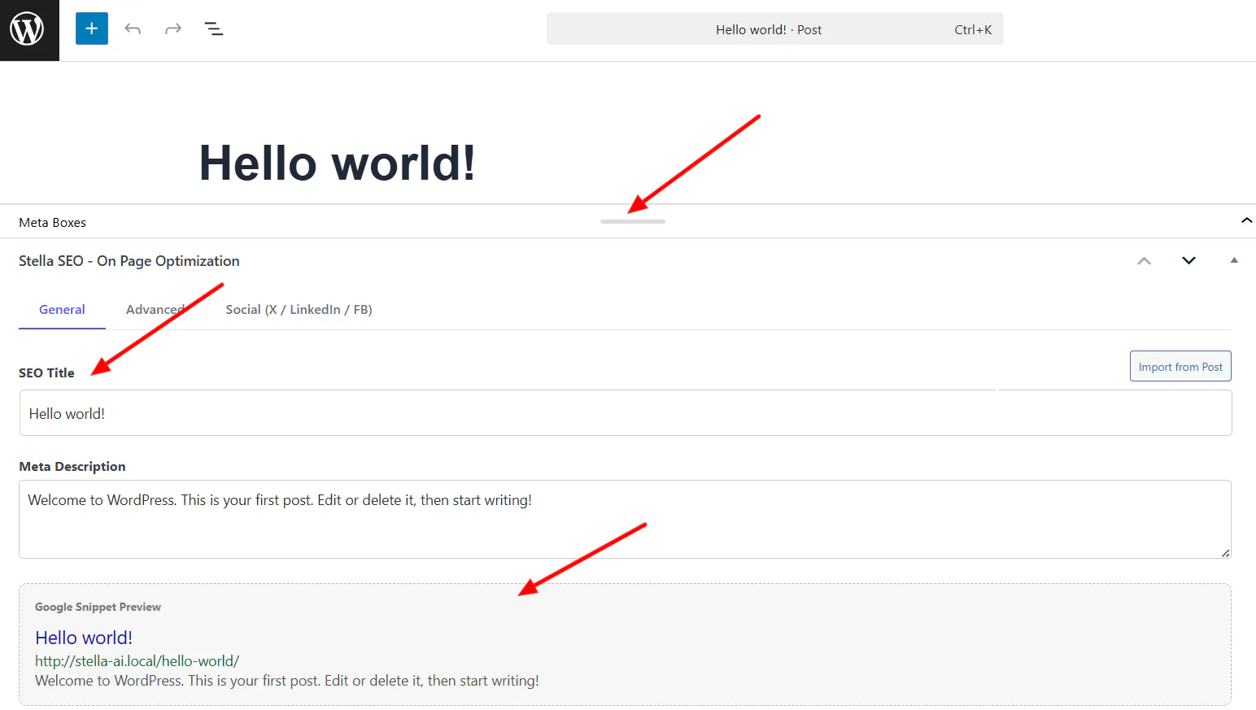Viewport: 1256px width, 710px height.
Task: Click the SEO Title label
Action: pyautogui.click(x=46, y=372)
